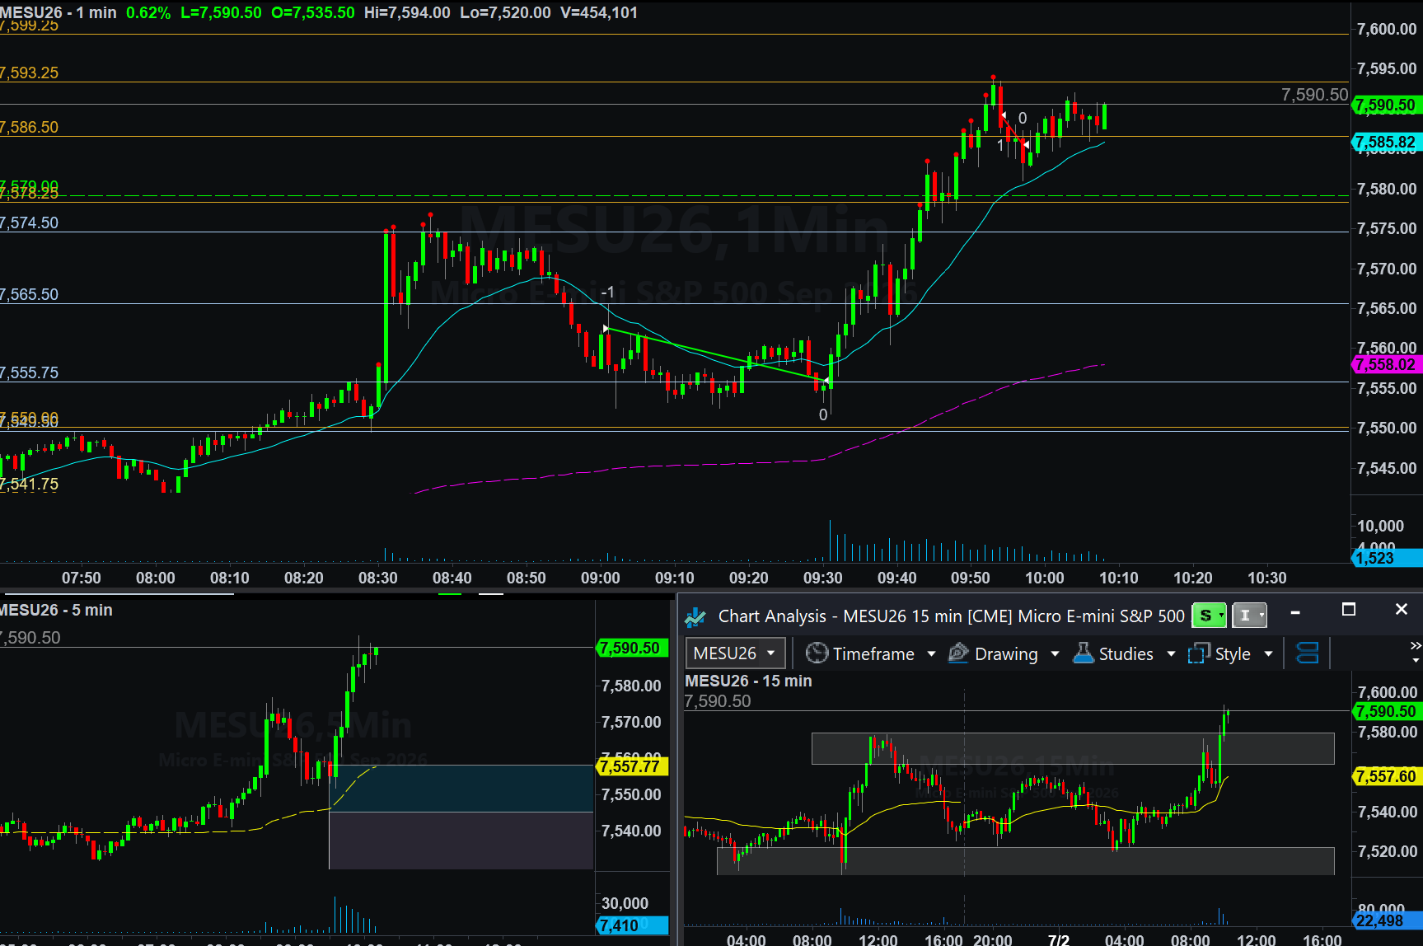Open the Drawing tools menu
Screen dimensions: 1423x946
tap(1004, 653)
